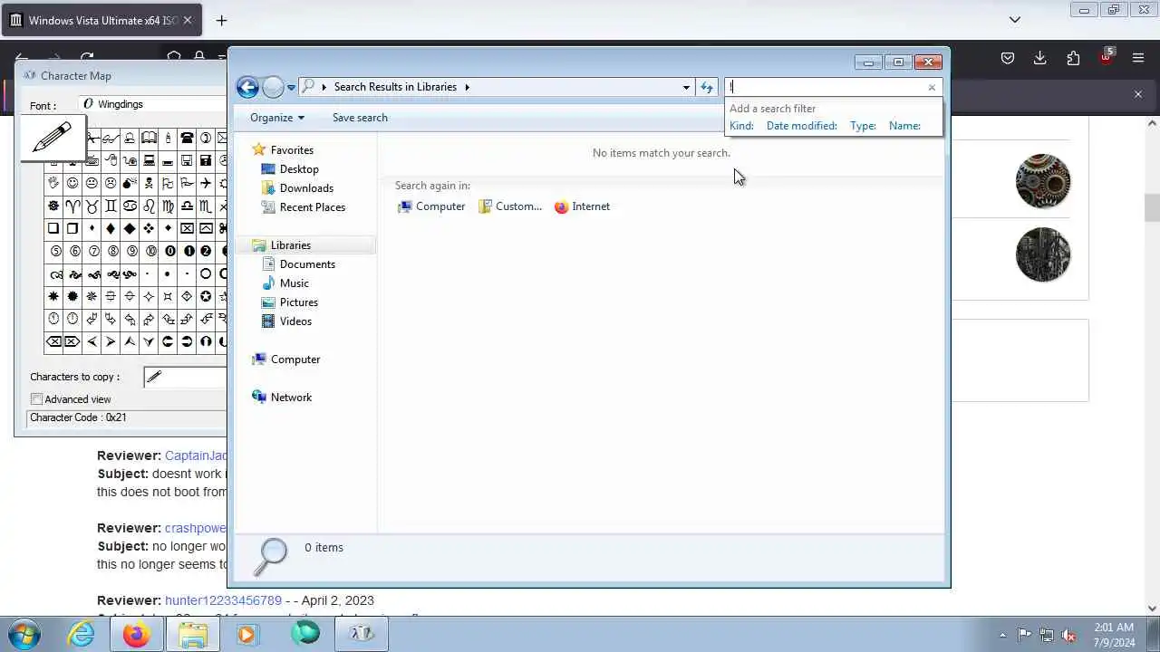Select the open book character in Character Map

149,139
